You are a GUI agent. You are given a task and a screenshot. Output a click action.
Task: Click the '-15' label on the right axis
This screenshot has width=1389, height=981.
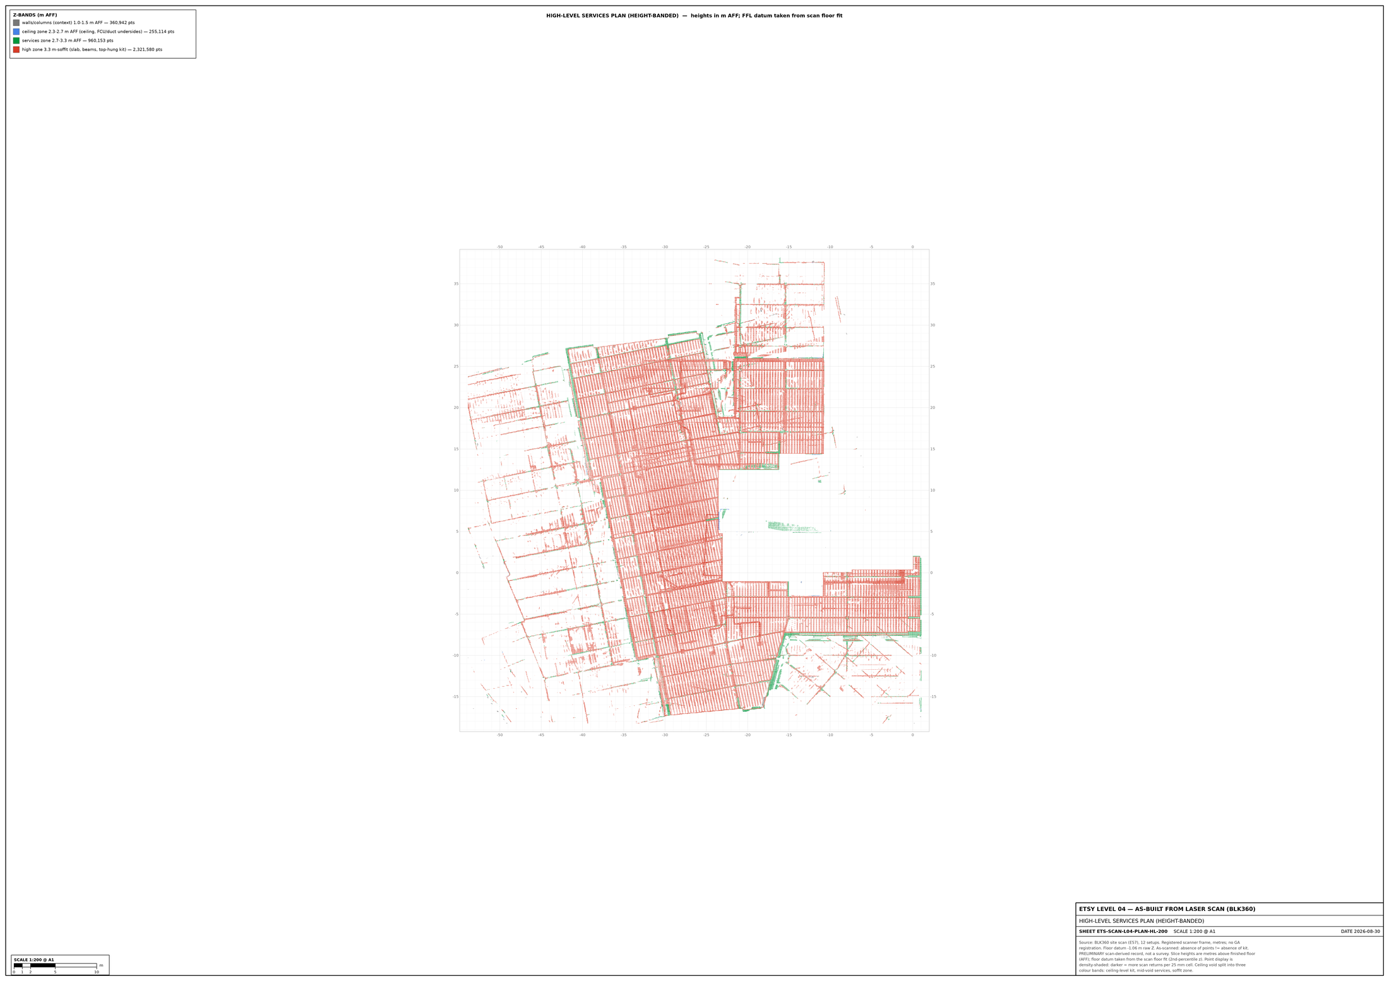(933, 697)
